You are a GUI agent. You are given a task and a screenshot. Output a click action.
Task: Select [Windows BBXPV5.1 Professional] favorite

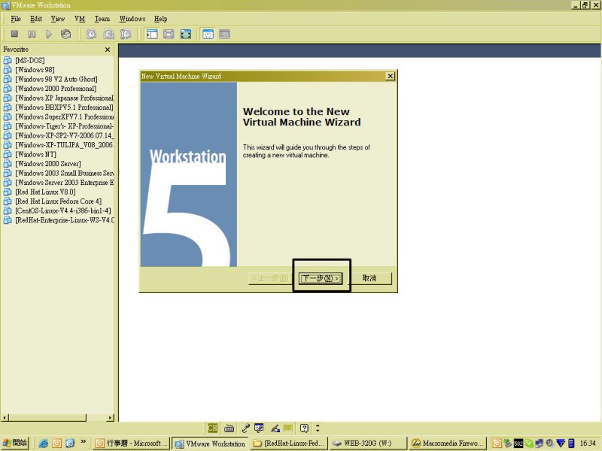[64, 107]
